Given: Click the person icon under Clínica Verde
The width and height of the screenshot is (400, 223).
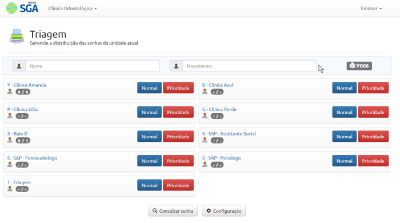Looking at the screenshot, I should [x=205, y=116].
